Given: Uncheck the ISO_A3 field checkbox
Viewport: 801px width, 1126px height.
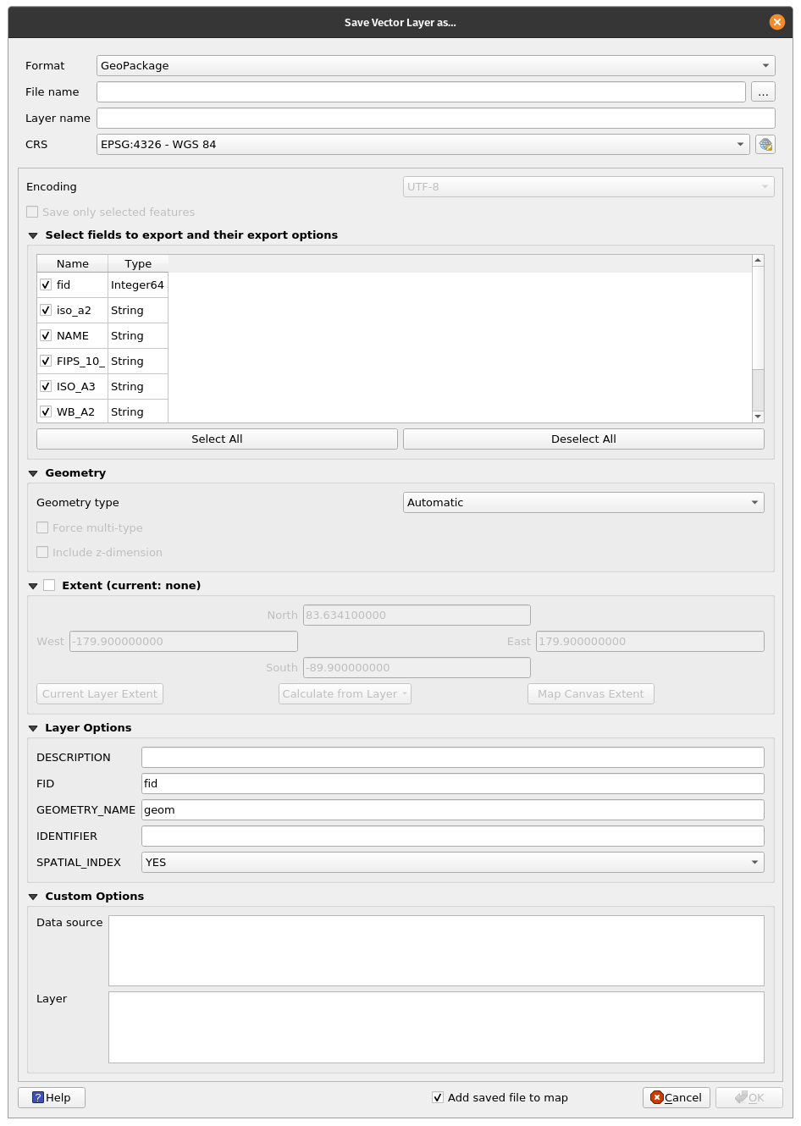Looking at the screenshot, I should [x=46, y=386].
